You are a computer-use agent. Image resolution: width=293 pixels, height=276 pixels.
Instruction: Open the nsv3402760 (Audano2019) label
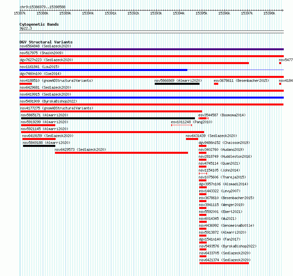[x=222, y=149]
